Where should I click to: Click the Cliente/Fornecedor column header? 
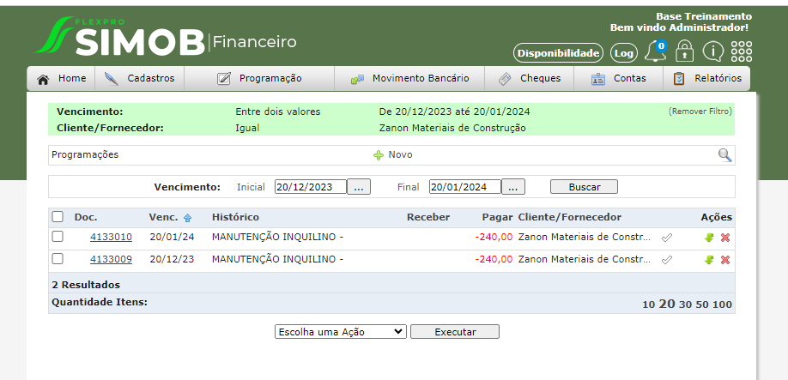569,217
